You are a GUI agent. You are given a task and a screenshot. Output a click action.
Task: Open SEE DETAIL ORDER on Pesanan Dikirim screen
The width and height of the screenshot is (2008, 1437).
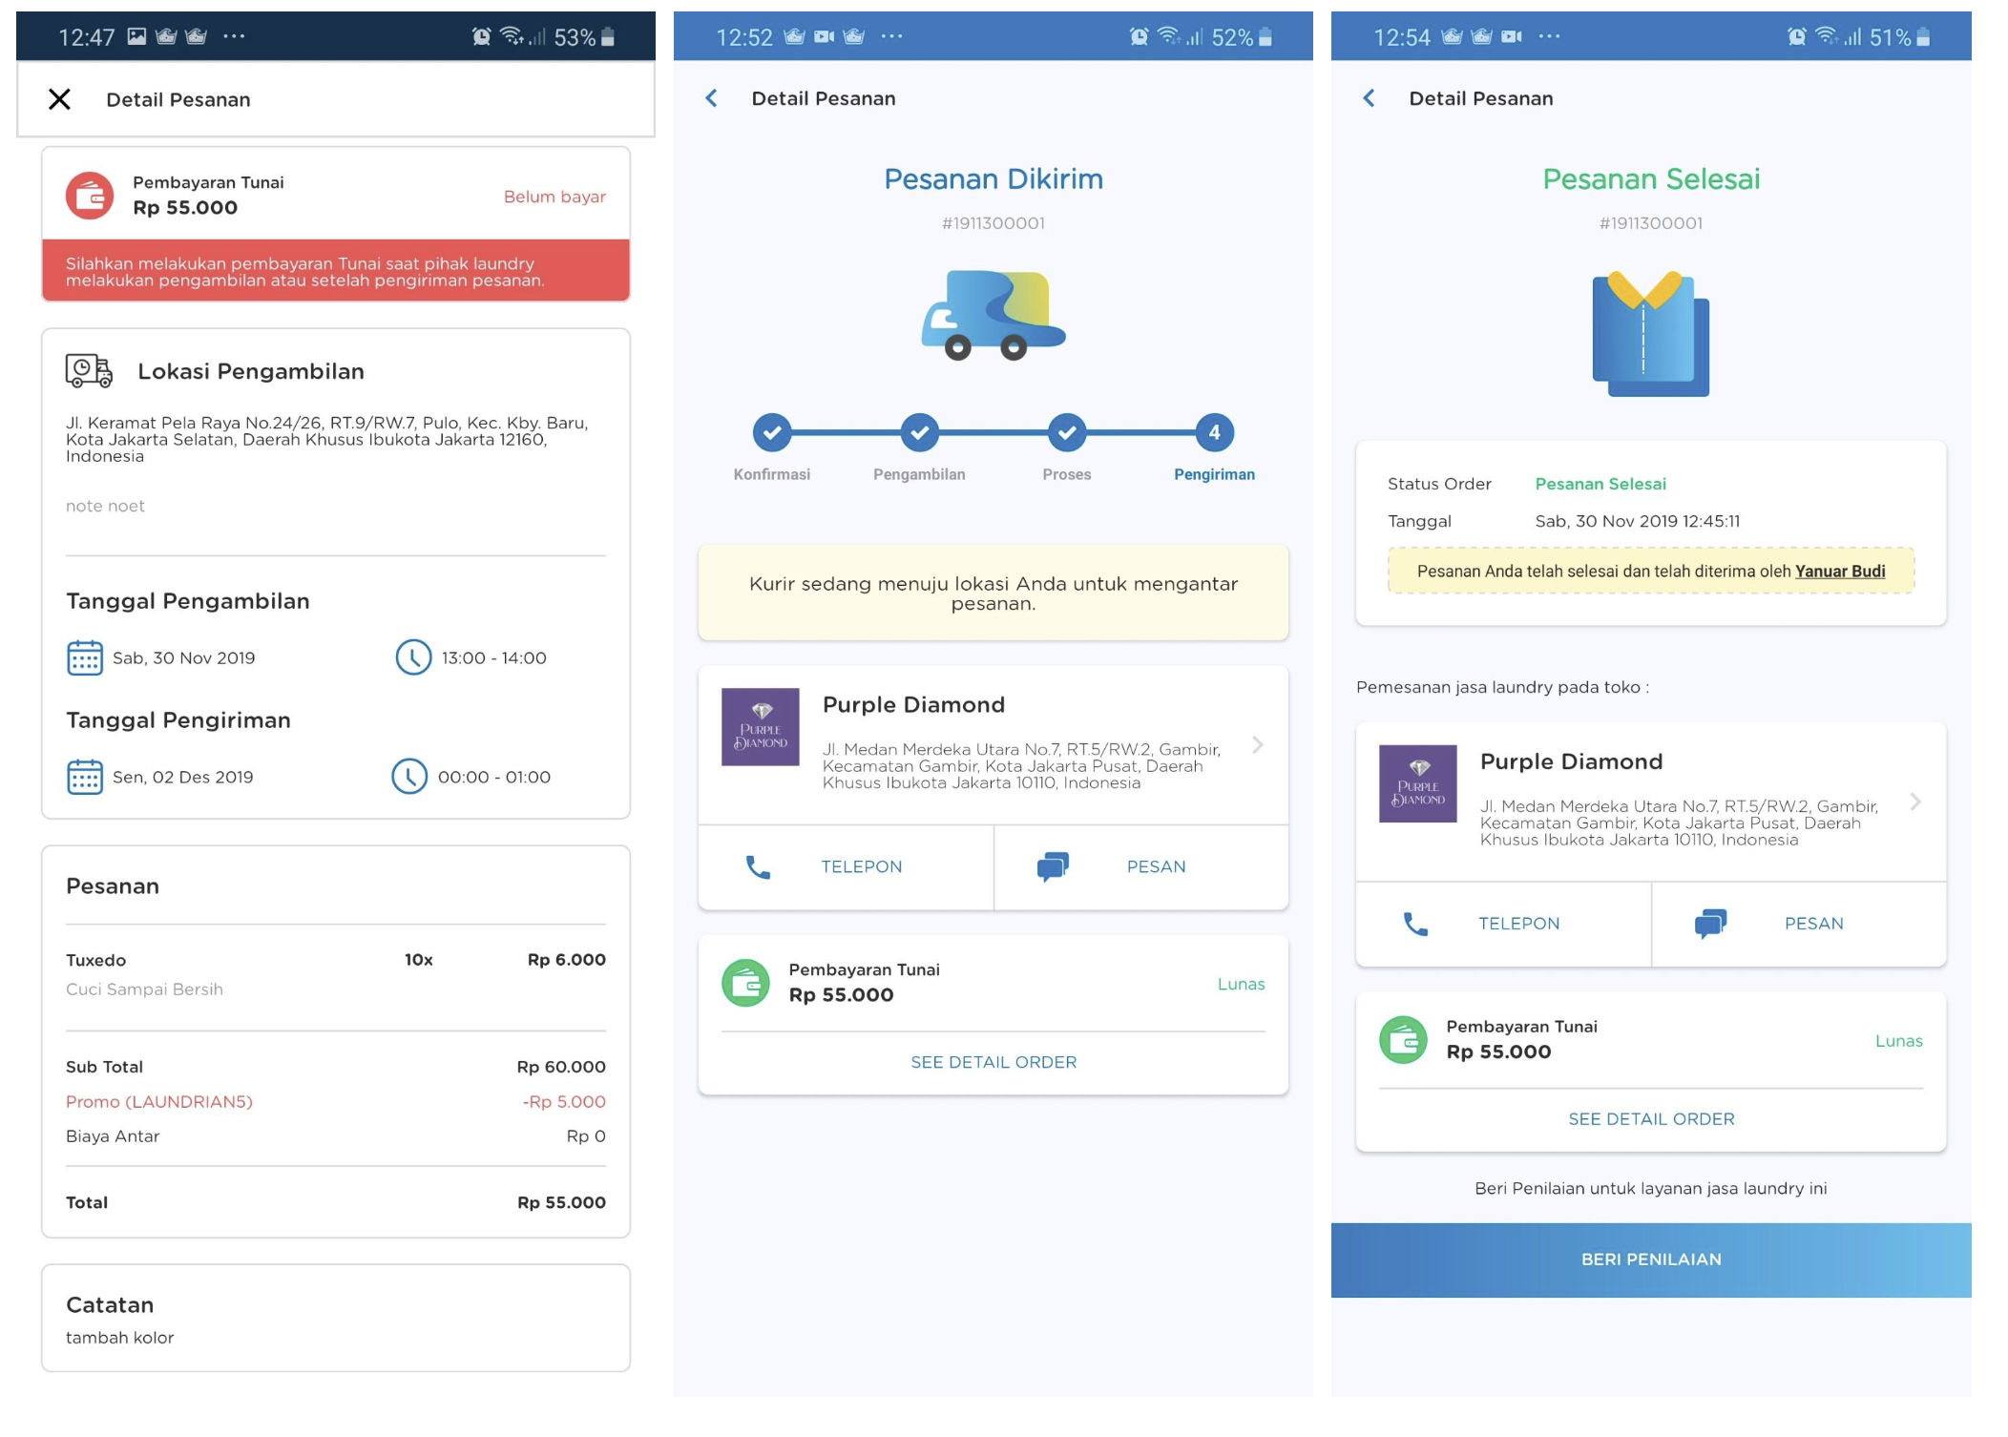click(993, 1062)
